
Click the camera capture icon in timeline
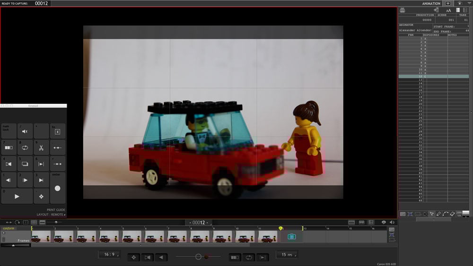291,236
